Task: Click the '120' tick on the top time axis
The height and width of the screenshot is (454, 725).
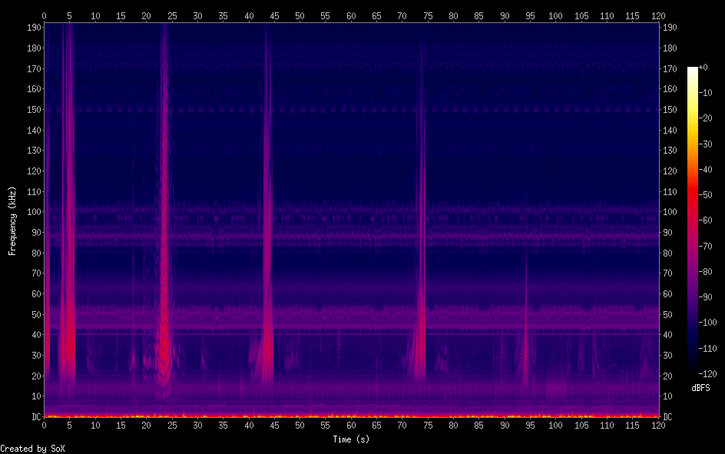Action: click(x=657, y=15)
